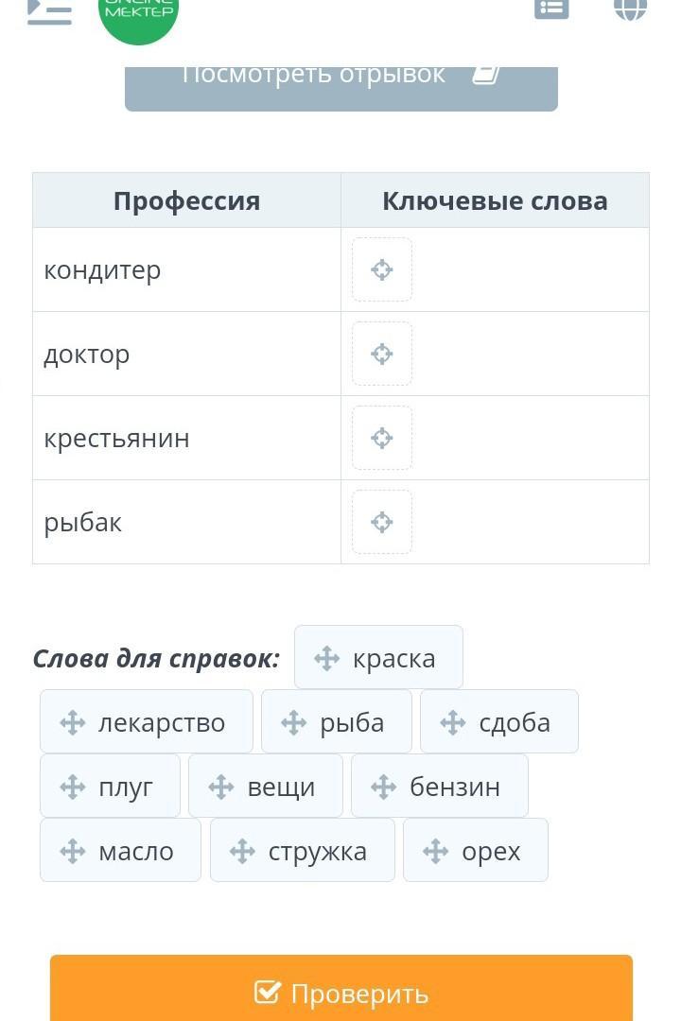Open the sidebar menu icon
681x1021 pixels.
49,10
